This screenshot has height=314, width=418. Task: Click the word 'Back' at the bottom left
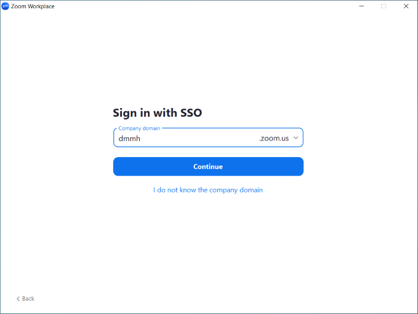coord(29,299)
